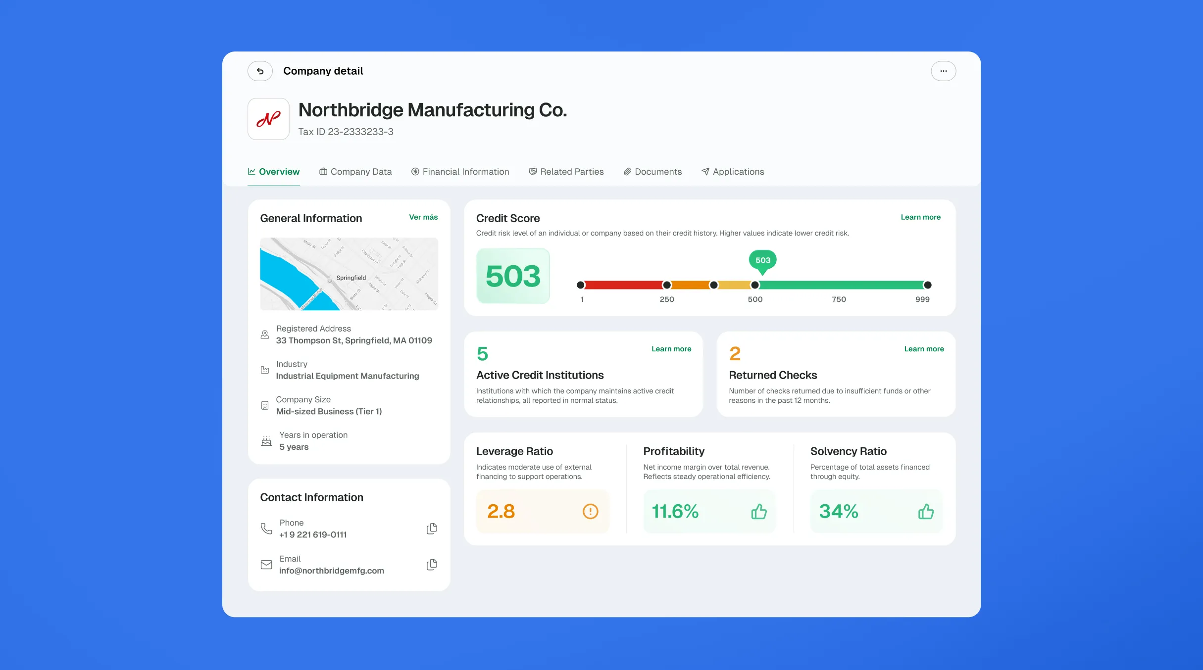The width and height of the screenshot is (1203, 670).
Task: Click the leverage ratio warning icon
Action: 590,511
